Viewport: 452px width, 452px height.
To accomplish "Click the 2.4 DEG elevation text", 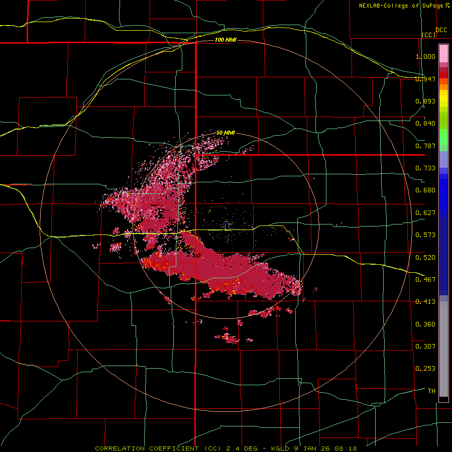I will [242, 448].
